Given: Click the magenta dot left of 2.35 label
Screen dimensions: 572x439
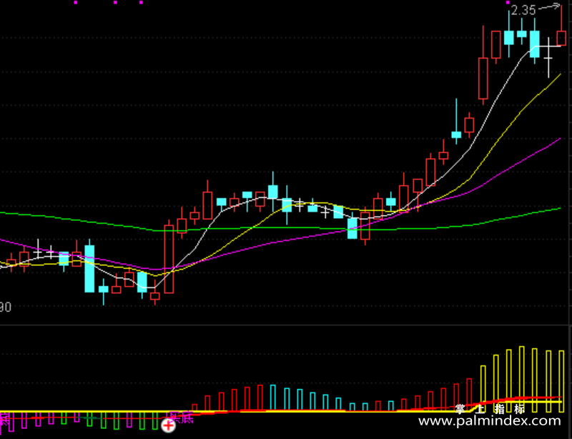Looking at the screenshot, I should pos(508,2).
